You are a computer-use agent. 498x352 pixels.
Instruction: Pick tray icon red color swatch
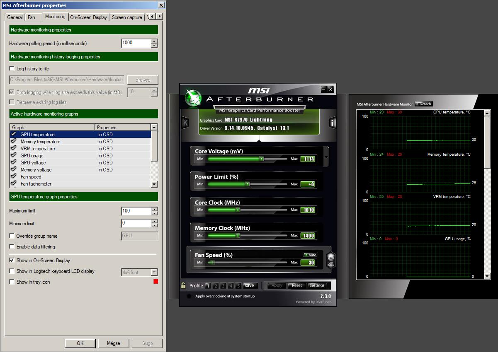(x=156, y=282)
